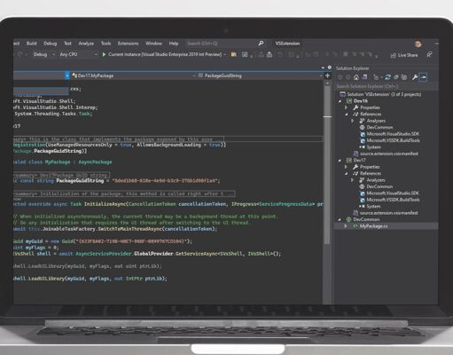Open the Debug menu
The width and height of the screenshot is (453, 355).
51,43
